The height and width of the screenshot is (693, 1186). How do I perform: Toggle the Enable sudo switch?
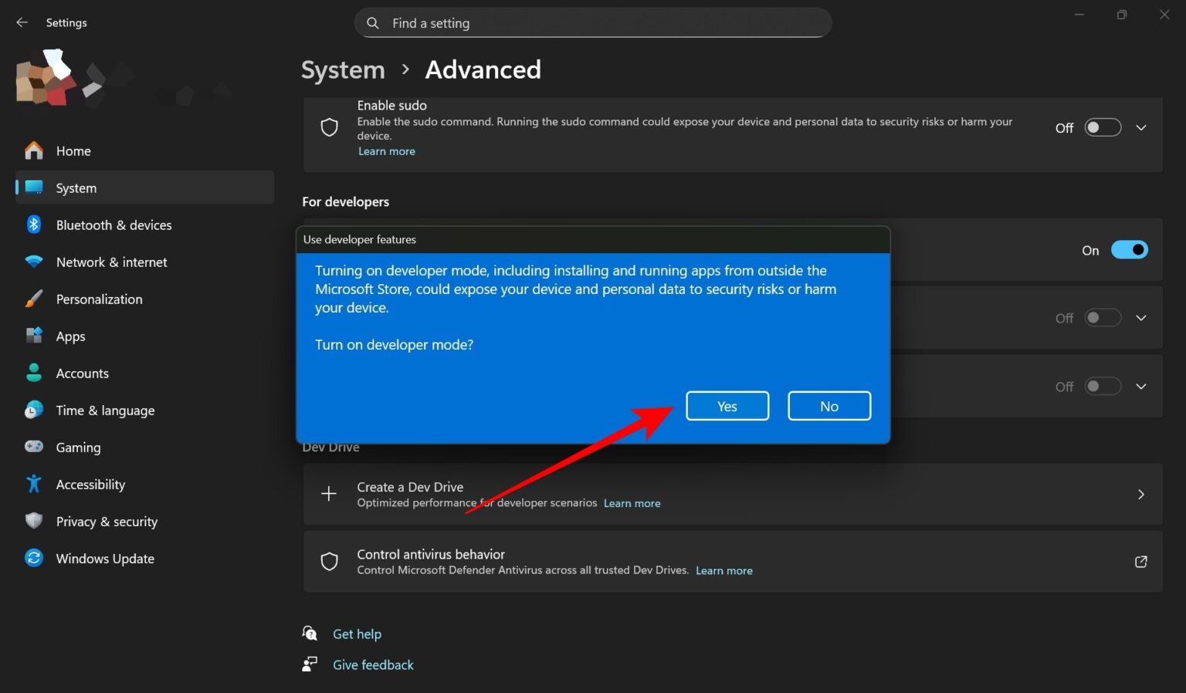click(1103, 127)
